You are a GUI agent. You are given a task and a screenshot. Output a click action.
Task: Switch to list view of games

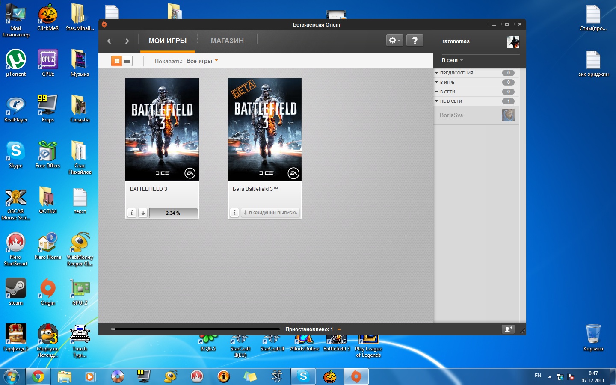tap(127, 61)
